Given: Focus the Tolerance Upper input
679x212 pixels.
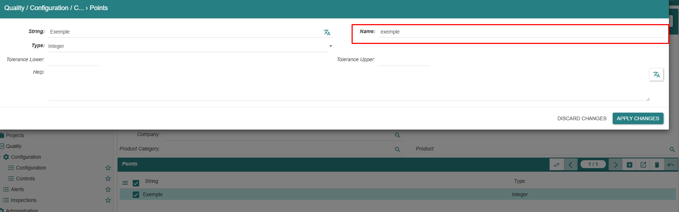Looking at the screenshot, I should [404, 60].
